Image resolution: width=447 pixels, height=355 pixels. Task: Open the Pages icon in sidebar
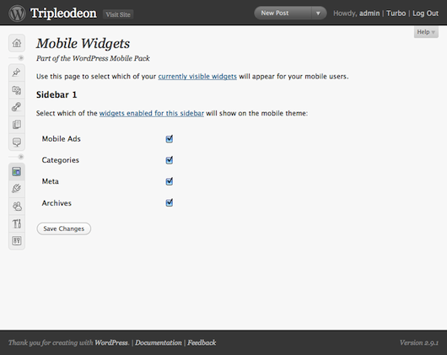(17, 125)
